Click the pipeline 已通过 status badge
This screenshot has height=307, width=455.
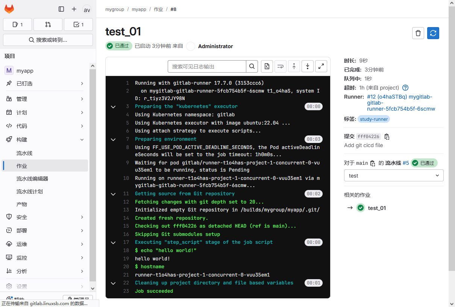[424, 163]
